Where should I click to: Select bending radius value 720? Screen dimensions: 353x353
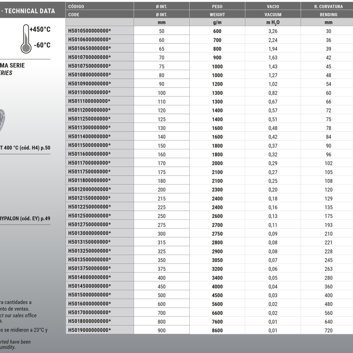click(x=328, y=330)
